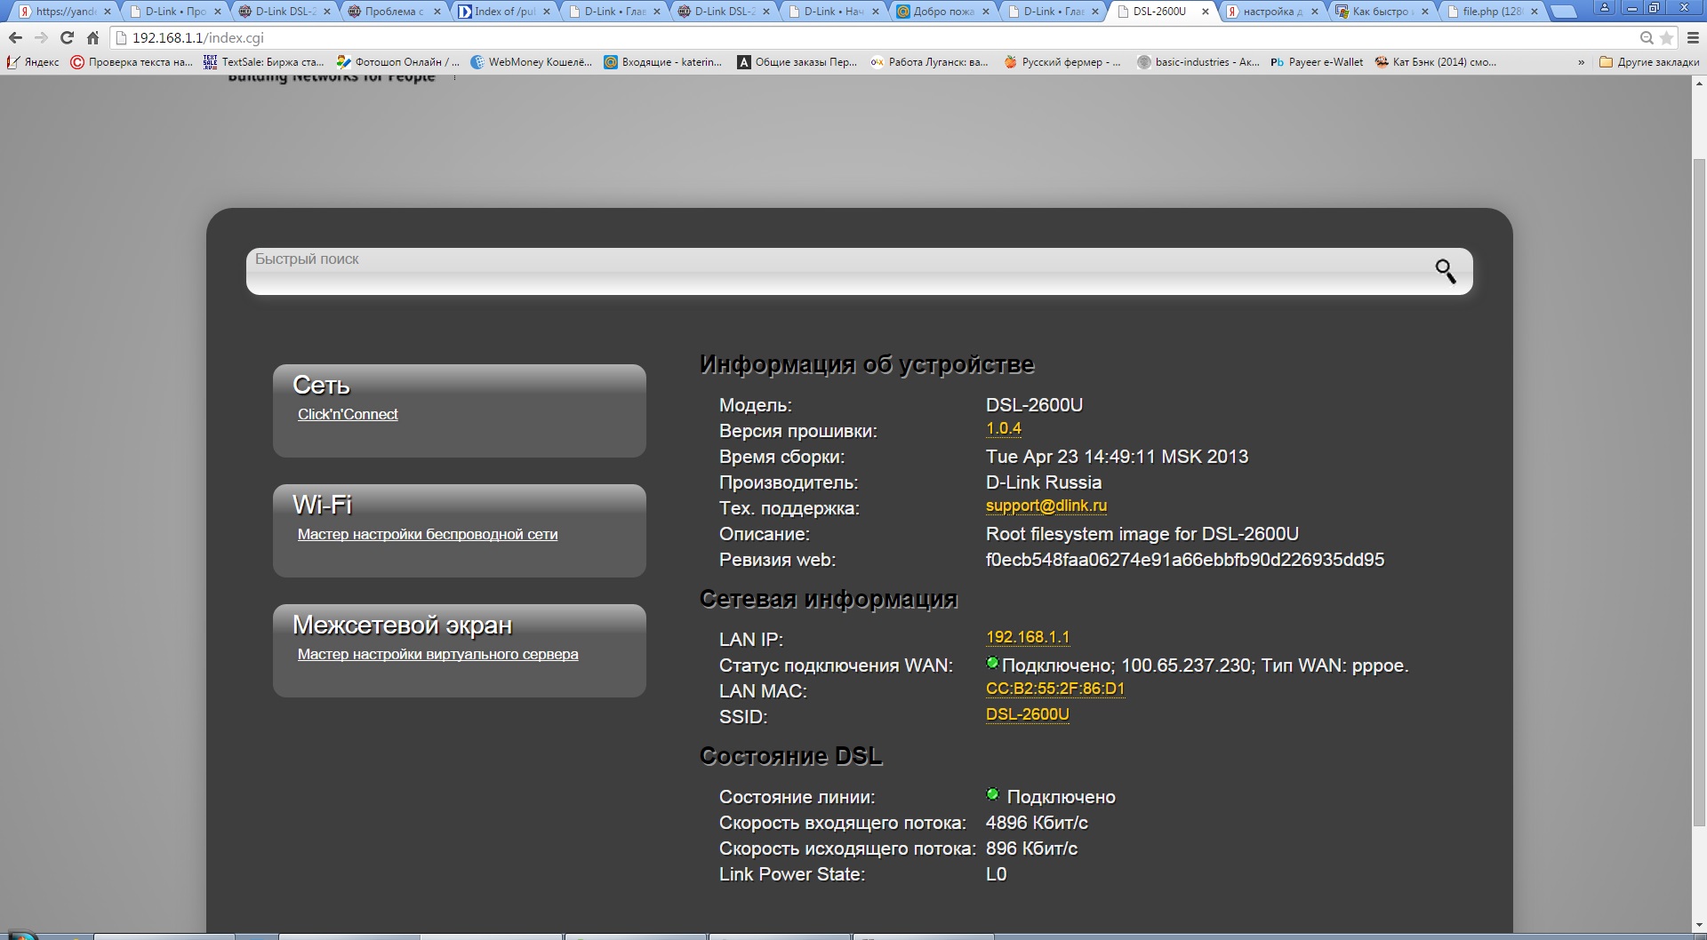
Task: Open the 'Межсетевой экран' section heading
Action: pyautogui.click(x=403, y=625)
